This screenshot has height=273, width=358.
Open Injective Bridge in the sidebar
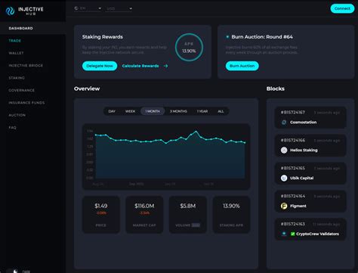26,65
